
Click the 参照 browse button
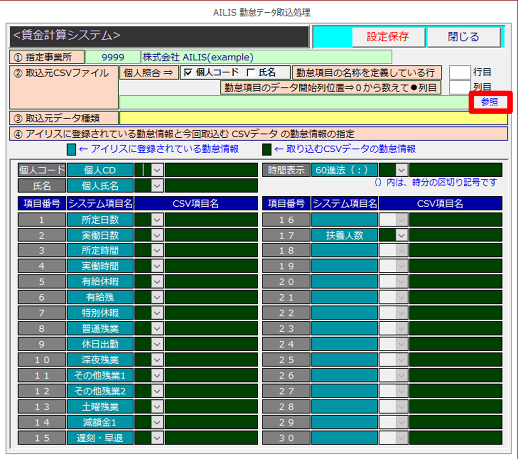489,102
